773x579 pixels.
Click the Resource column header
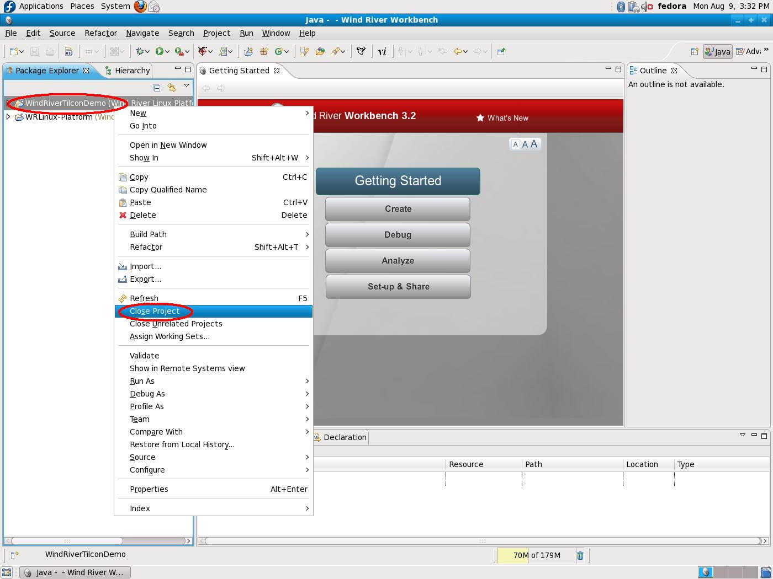coord(483,464)
